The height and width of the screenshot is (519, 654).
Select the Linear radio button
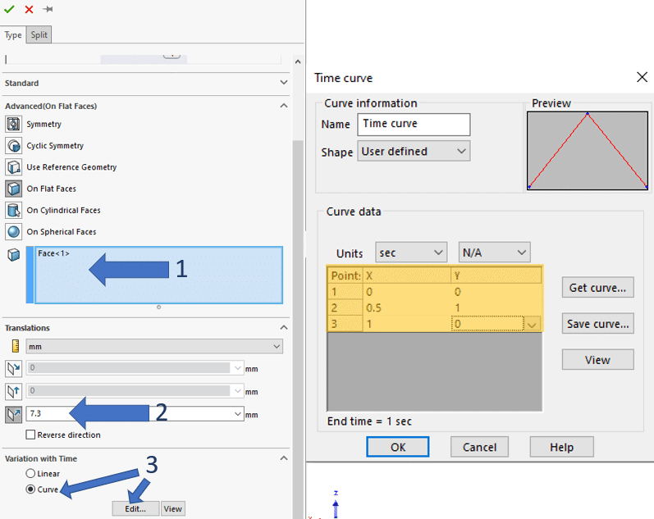click(31, 474)
